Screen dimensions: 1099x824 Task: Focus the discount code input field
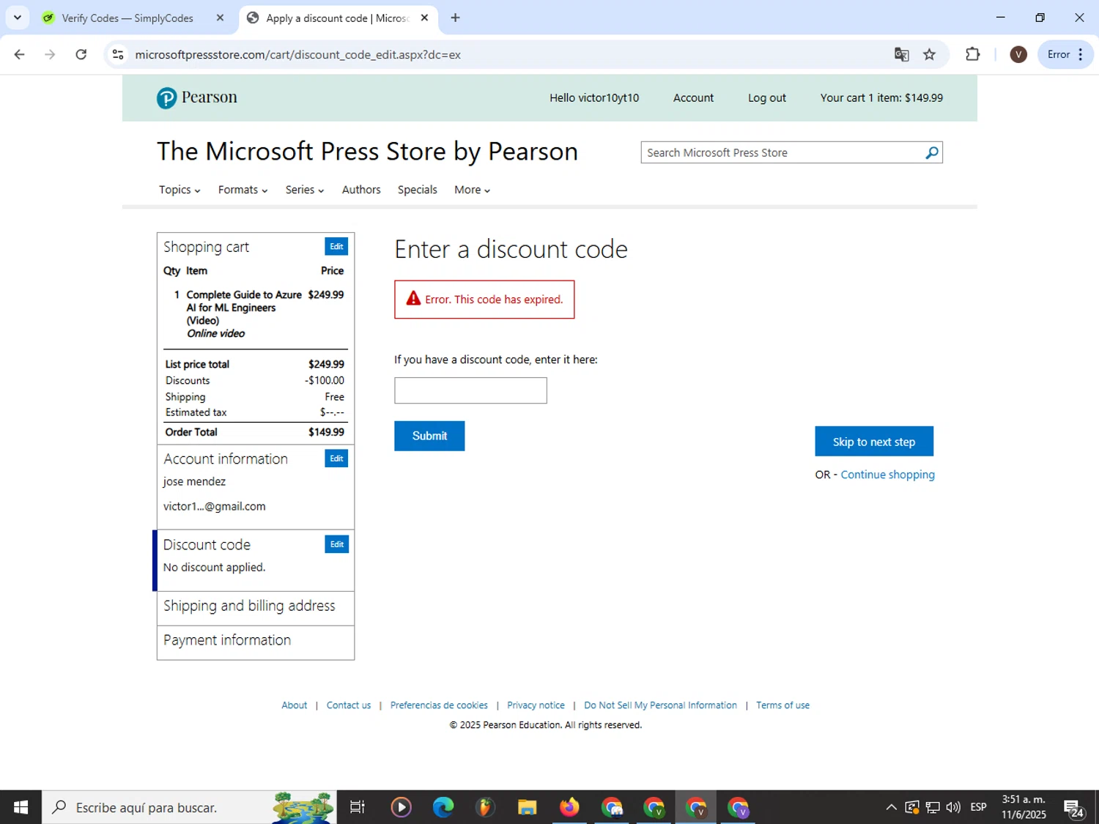click(470, 390)
